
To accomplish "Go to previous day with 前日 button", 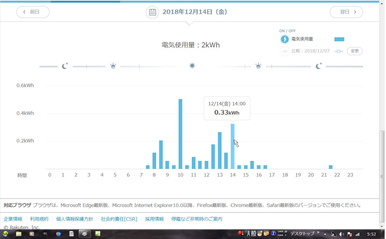I will pyautogui.click(x=33, y=12).
